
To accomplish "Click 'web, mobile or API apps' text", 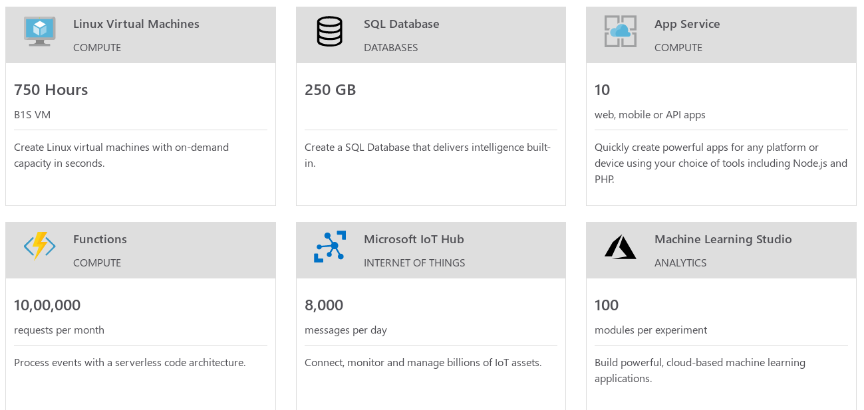I will pyautogui.click(x=650, y=115).
